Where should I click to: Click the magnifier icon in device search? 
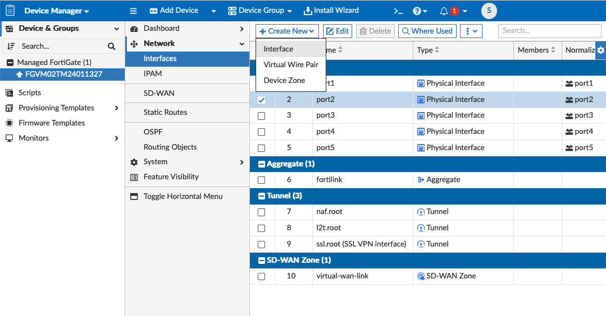click(x=111, y=47)
